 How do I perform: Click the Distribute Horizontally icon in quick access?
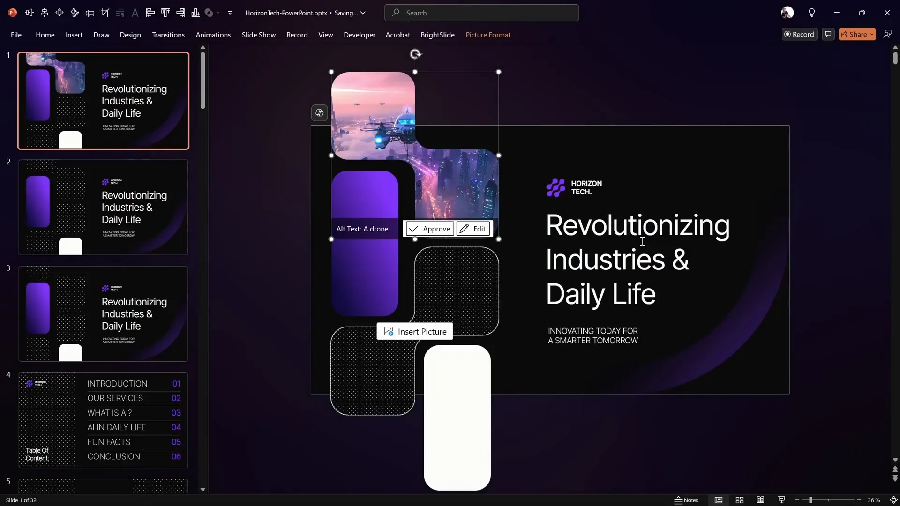(x=30, y=13)
